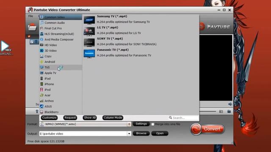The width and height of the screenshot is (271, 152).
Task: Choose the Avid Media Composer category
Action: (61, 39)
